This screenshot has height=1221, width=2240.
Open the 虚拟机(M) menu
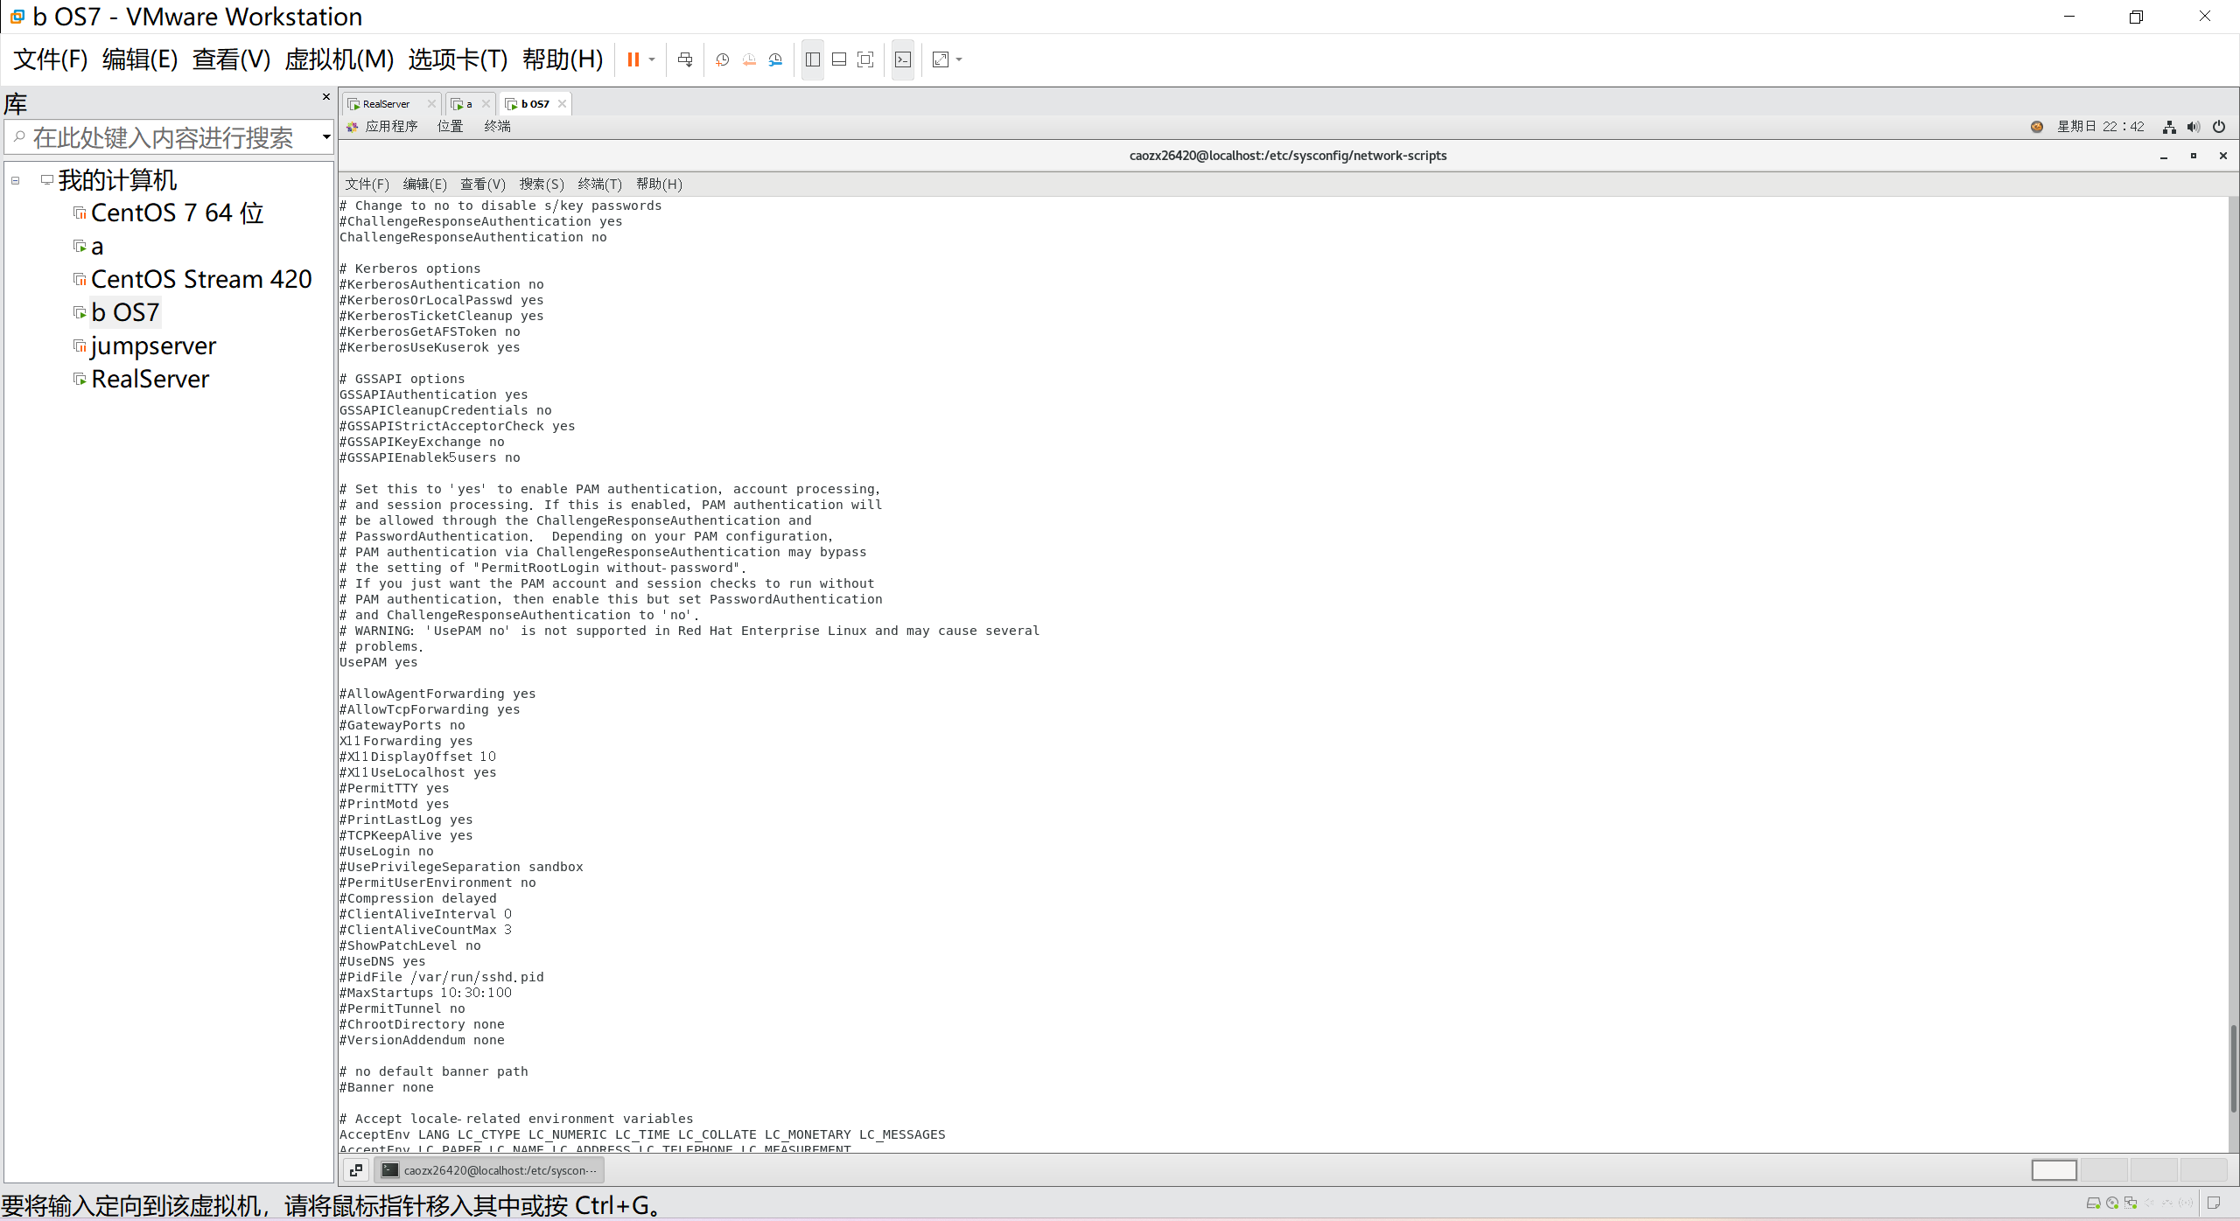coord(339,59)
